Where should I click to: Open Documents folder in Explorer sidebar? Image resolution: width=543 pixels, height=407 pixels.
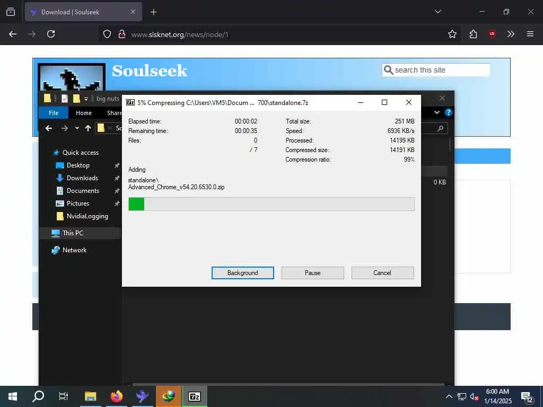[x=83, y=191]
